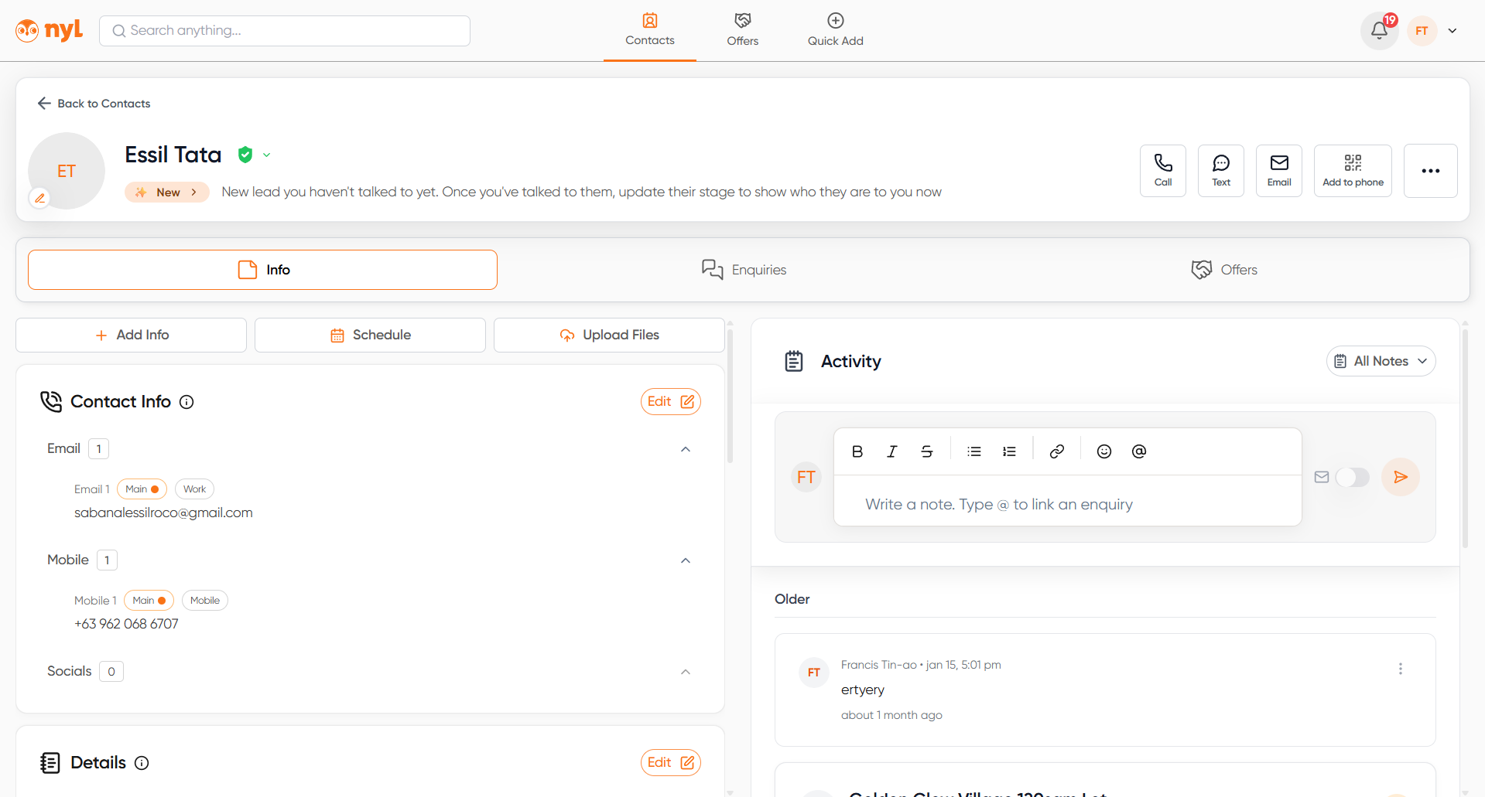Collapse the Email section
The width and height of the screenshot is (1485, 797).
tap(685, 449)
